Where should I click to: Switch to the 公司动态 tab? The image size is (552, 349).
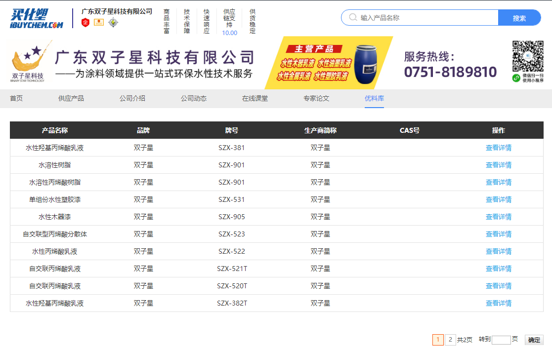(194, 99)
